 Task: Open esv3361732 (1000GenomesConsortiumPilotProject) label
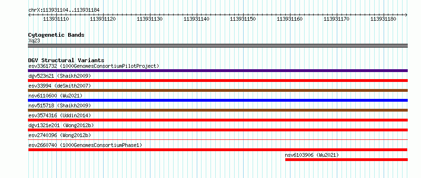click(94, 66)
